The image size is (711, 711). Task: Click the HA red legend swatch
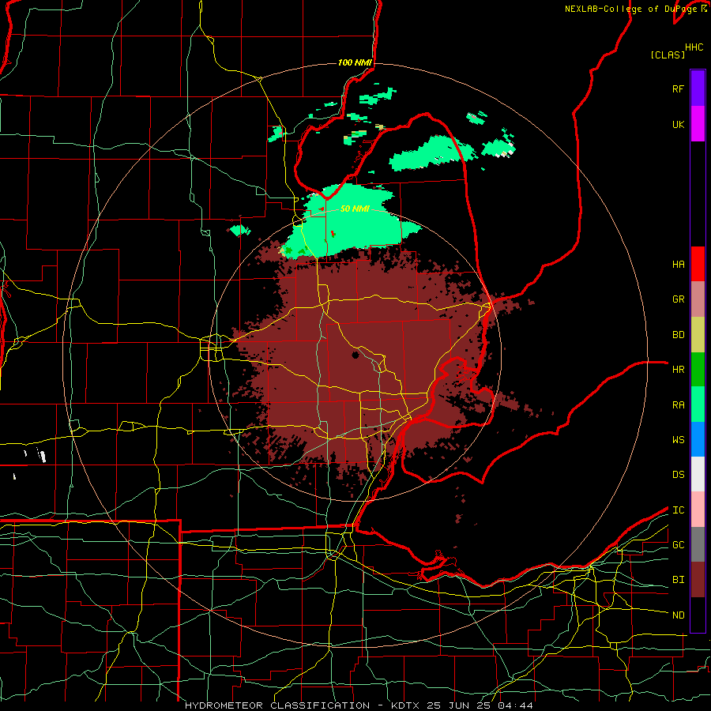pyautogui.click(x=698, y=264)
